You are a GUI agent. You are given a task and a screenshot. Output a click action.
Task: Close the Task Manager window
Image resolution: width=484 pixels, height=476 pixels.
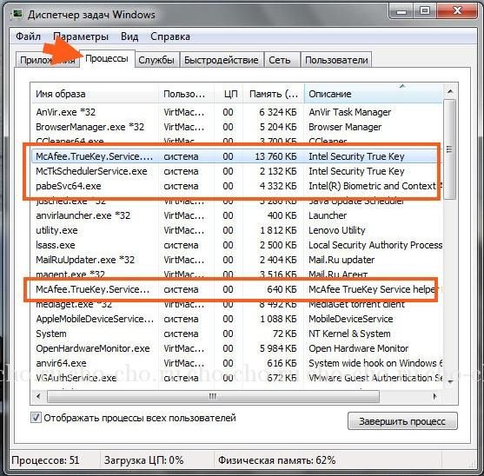458,11
